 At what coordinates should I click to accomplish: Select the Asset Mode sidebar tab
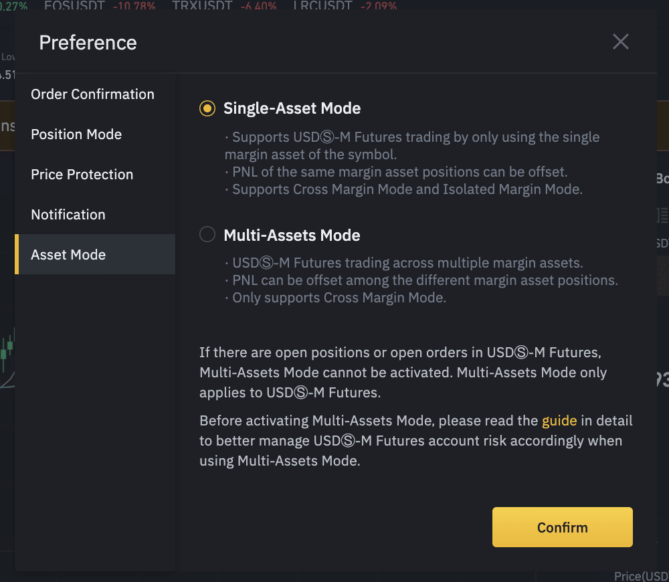(95, 254)
